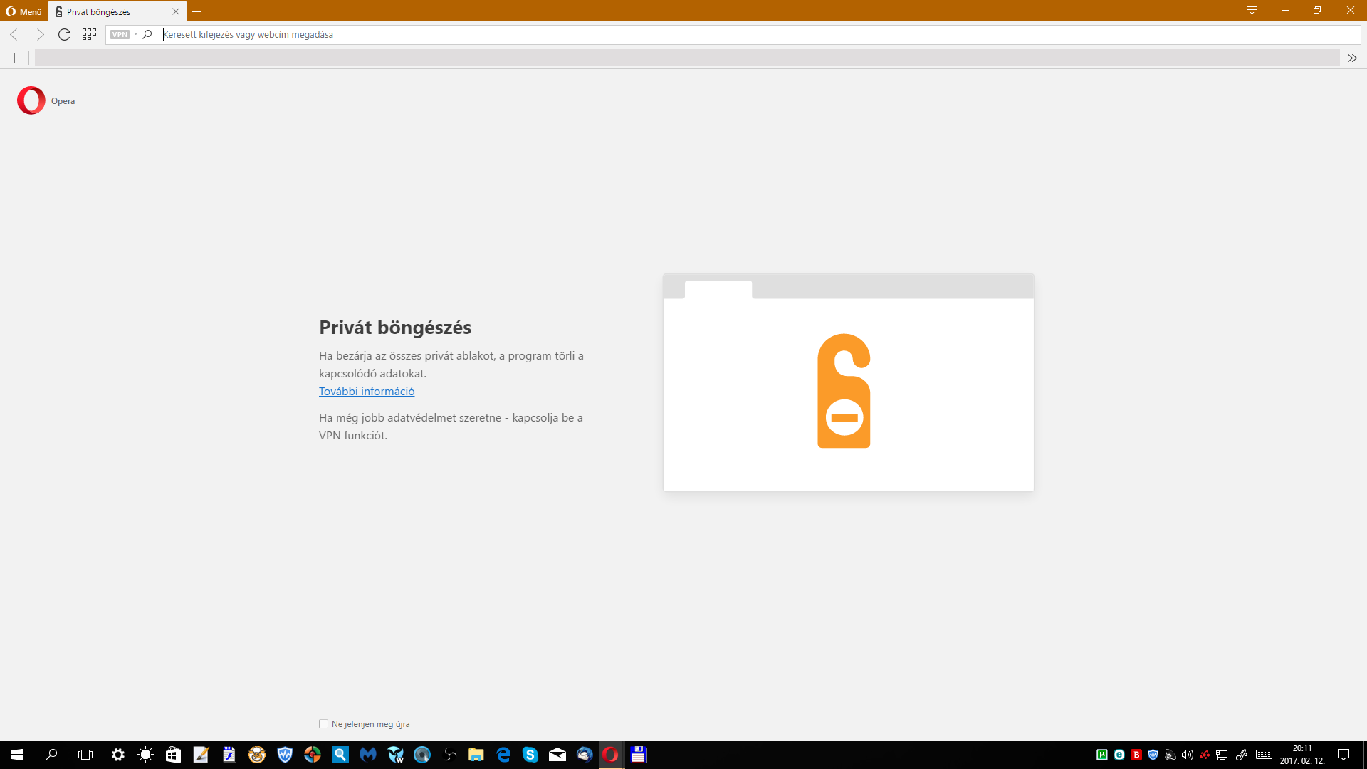Open the tab menu icon in title bar
Screen dimensions: 1367x769
[1252, 11]
